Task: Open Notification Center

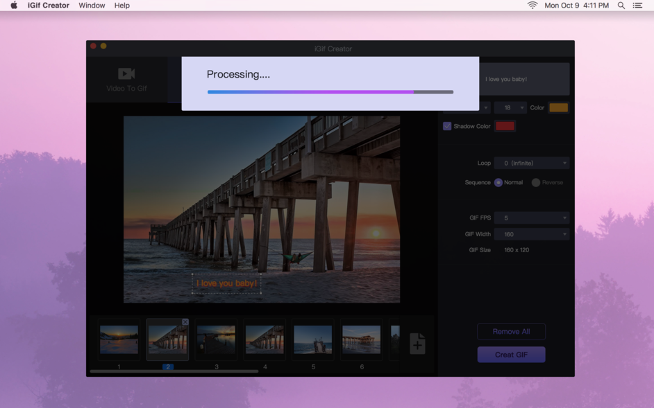Action: 638,5
